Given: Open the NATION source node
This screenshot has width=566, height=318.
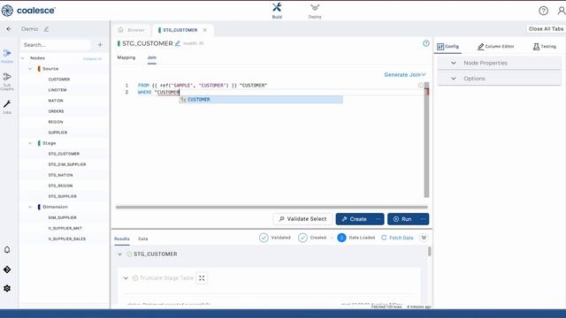Looking at the screenshot, I should tap(56, 101).
